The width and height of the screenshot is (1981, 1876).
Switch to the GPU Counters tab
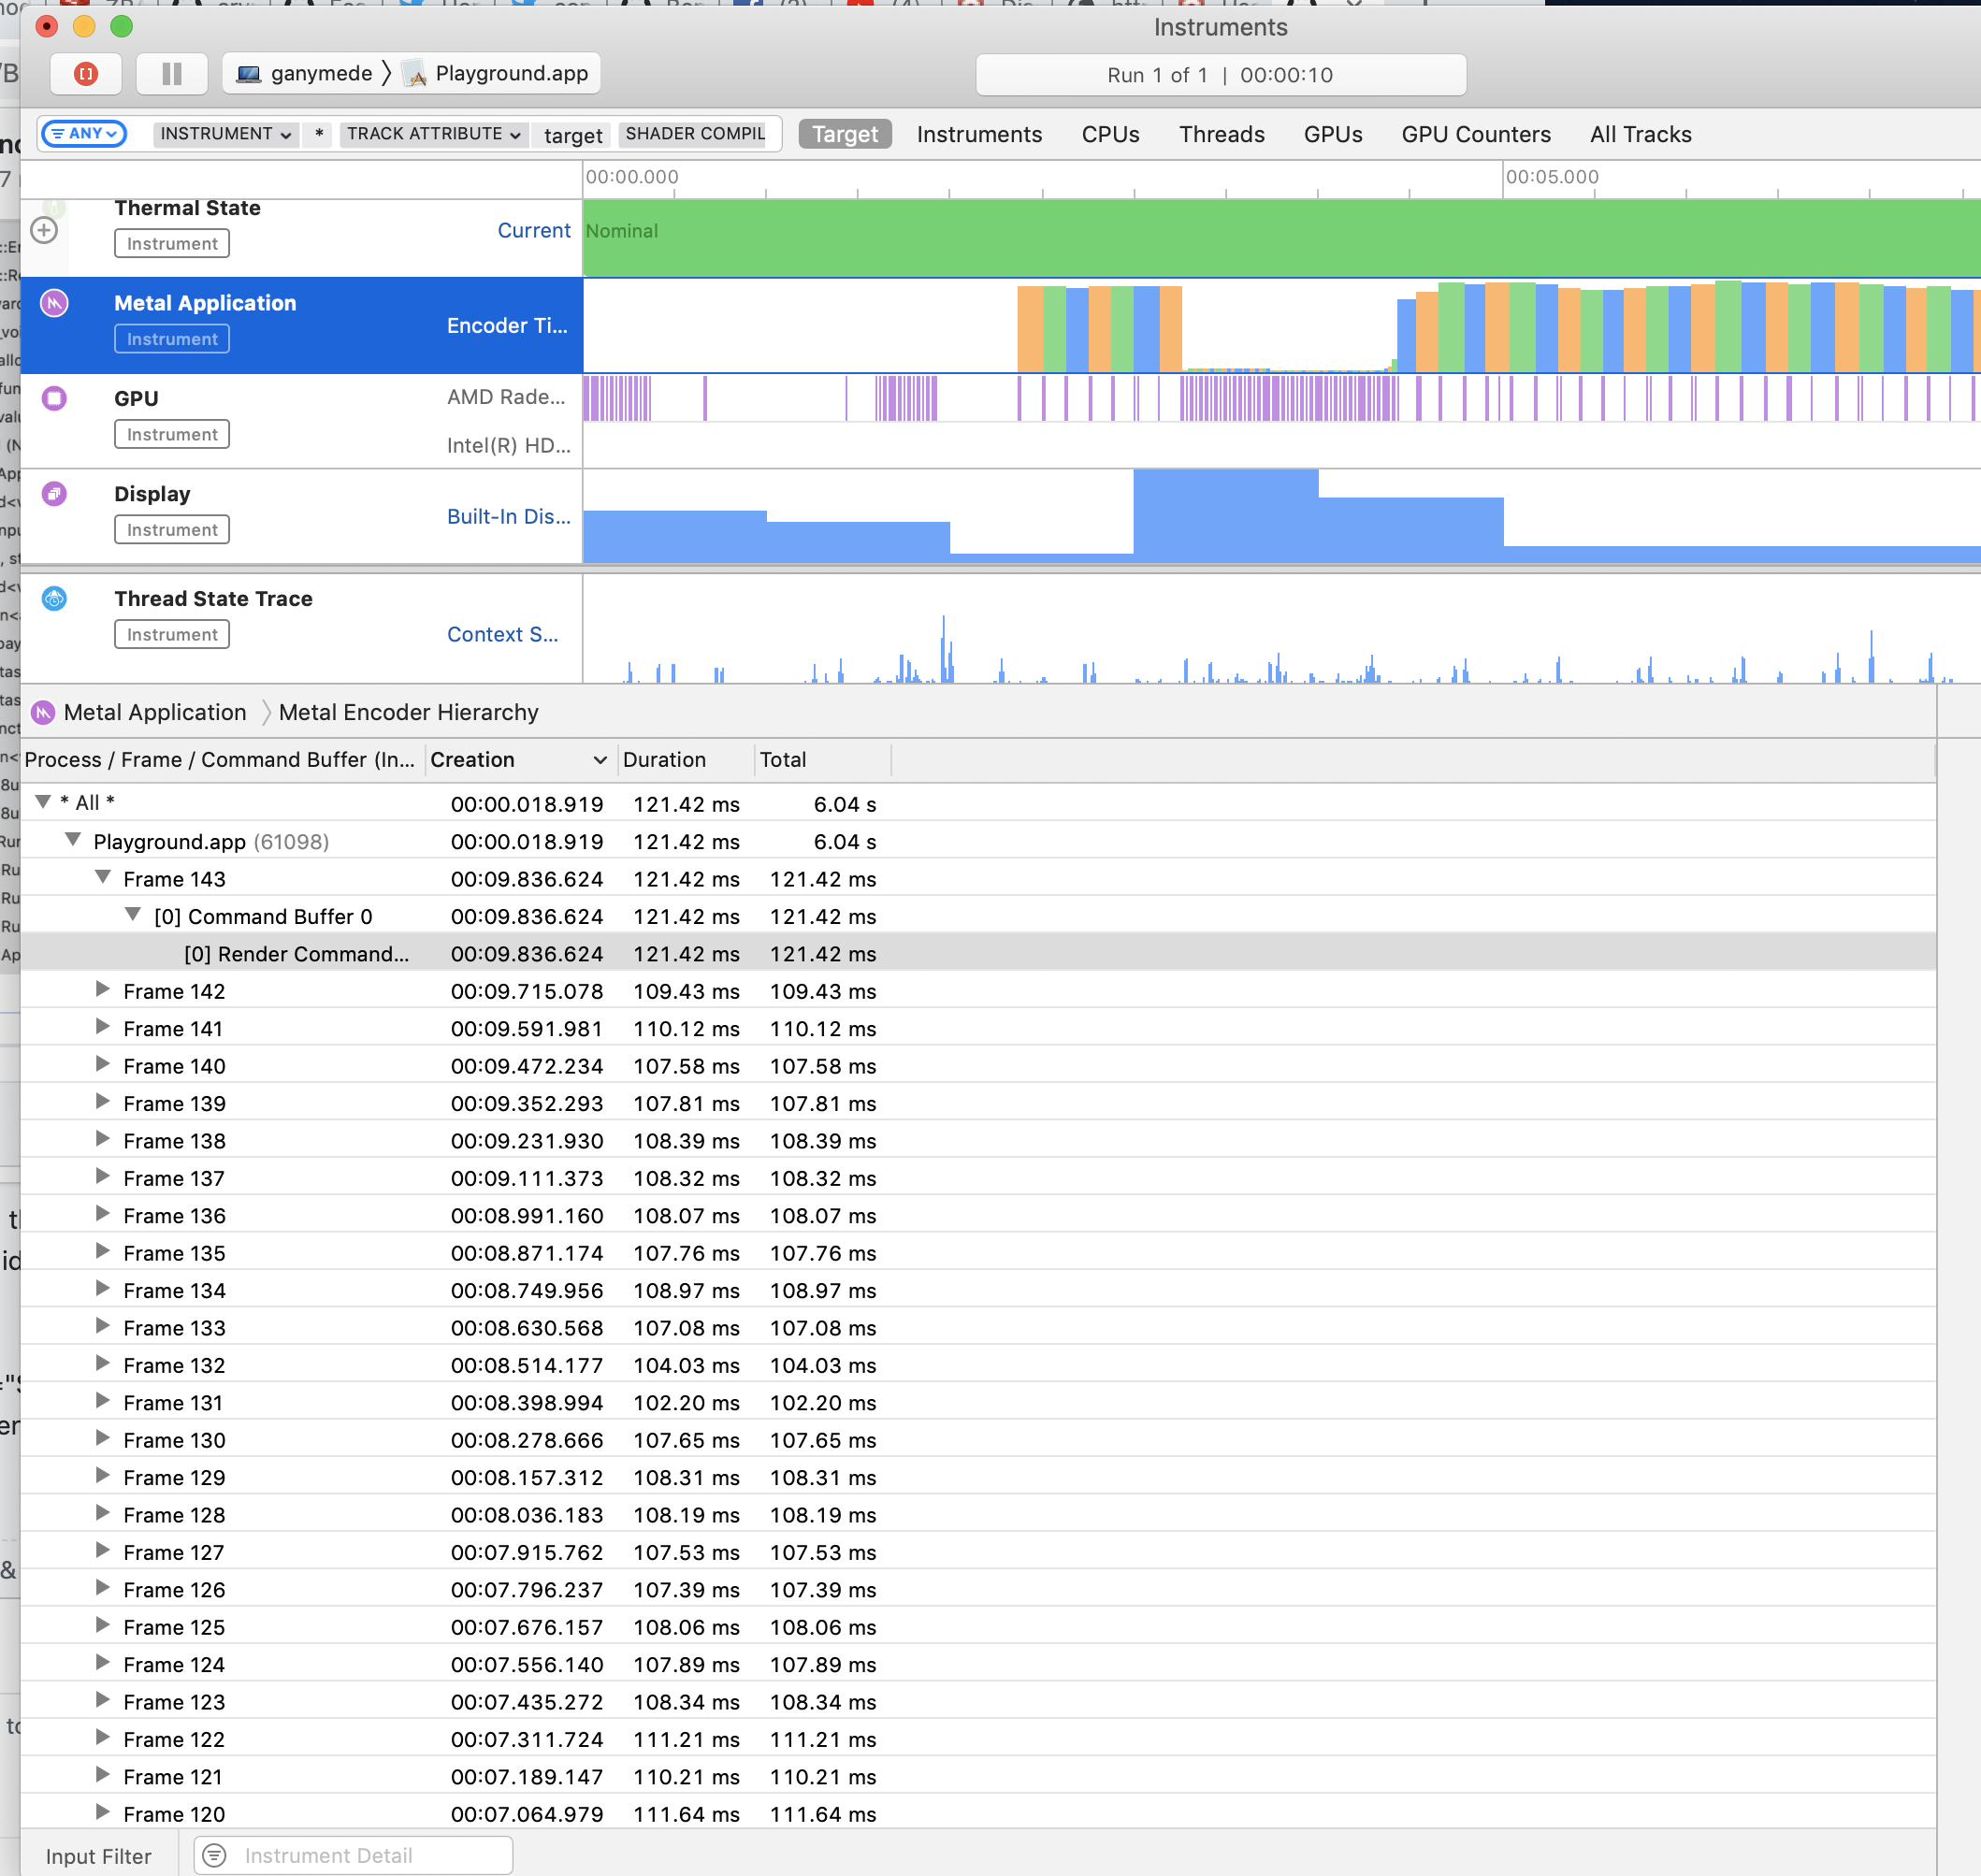tap(1475, 134)
